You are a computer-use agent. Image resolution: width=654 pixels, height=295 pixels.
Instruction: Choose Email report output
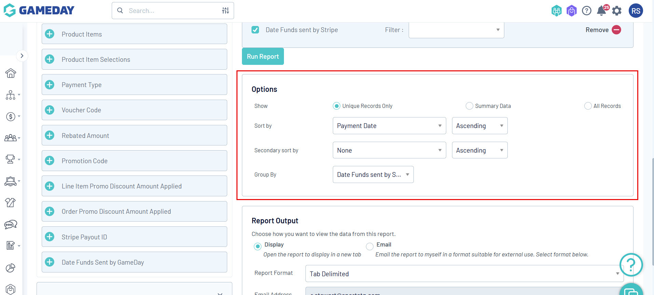[370, 246]
